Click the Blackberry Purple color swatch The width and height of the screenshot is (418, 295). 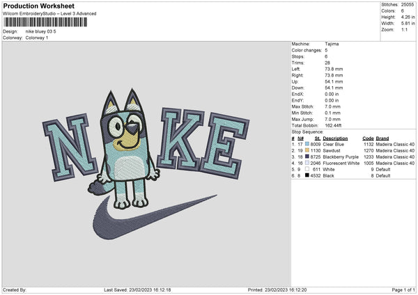coord(307,157)
